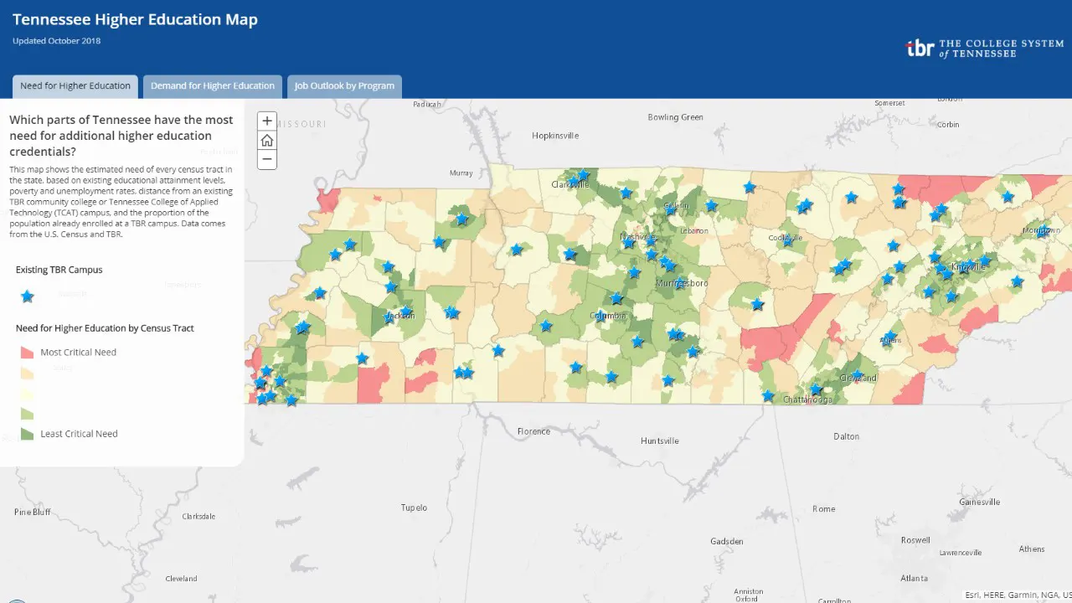Click the zoom out minus icon on the map
The image size is (1072, 603).
pos(266,159)
